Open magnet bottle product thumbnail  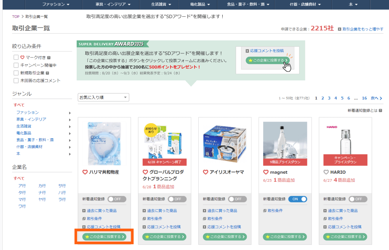(285, 140)
